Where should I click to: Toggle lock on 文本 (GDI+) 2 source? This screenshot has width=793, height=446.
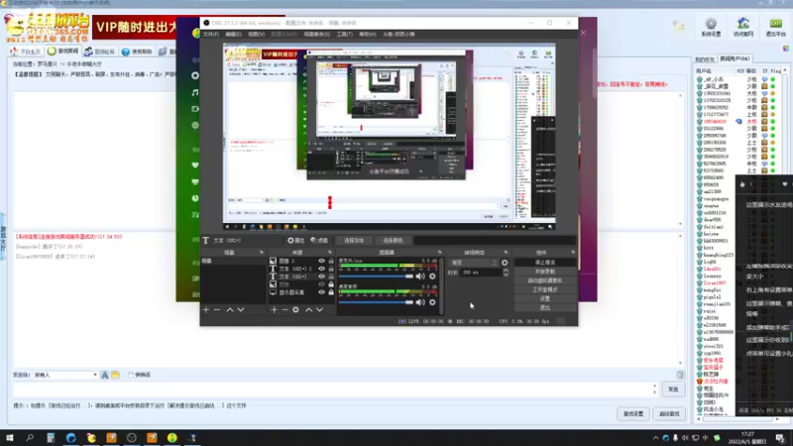tap(331, 269)
